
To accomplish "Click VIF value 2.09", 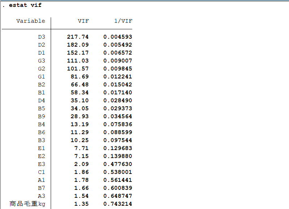I will coord(81,164).
